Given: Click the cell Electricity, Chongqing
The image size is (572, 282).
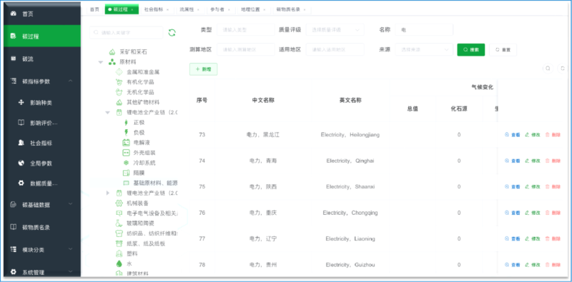Looking at the screenshot, I should (350, 213).
